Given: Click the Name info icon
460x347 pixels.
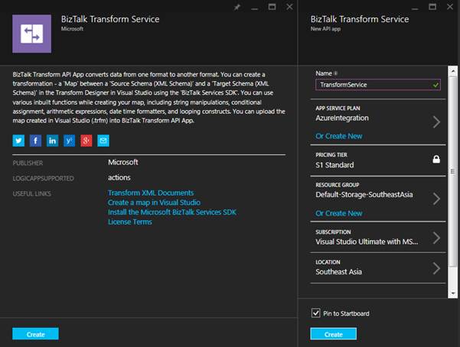Looking at the screenshot, I should [335, 73].
